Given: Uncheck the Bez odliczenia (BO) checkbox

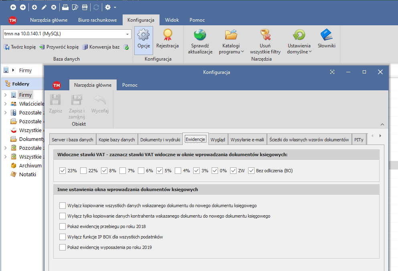Looking at the screenshot, I should coord(251,171).
